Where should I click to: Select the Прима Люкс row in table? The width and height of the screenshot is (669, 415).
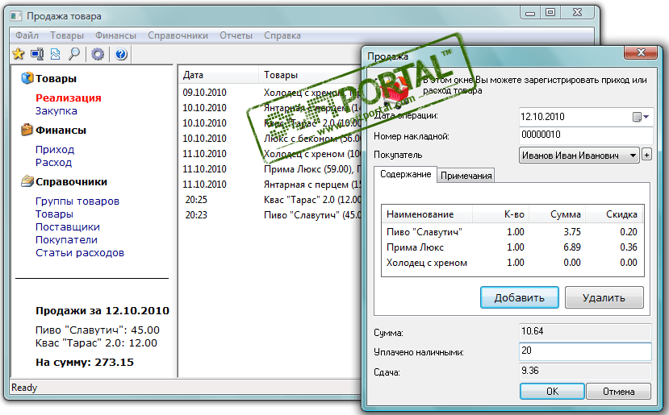[512, 247]
